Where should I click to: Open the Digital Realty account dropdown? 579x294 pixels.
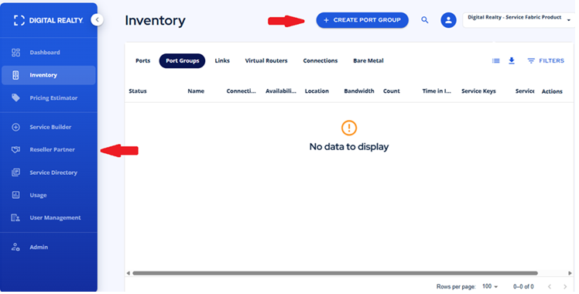click(519, 20)
